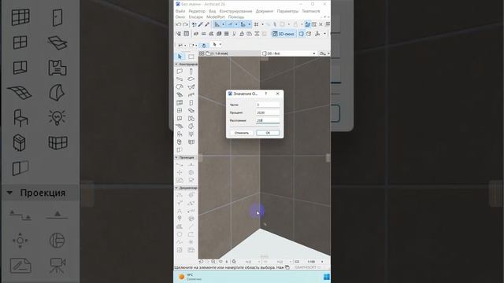Select the Shell tool

[191, 87]
